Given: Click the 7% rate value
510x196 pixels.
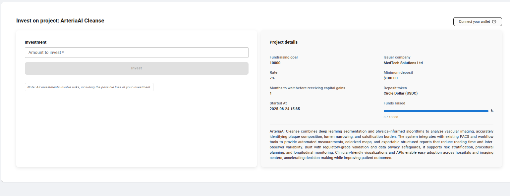Looking at the screenshot, I should 272,78.
